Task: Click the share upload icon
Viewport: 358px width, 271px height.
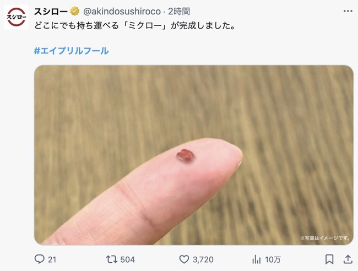Action: click(x=348, y=259)
